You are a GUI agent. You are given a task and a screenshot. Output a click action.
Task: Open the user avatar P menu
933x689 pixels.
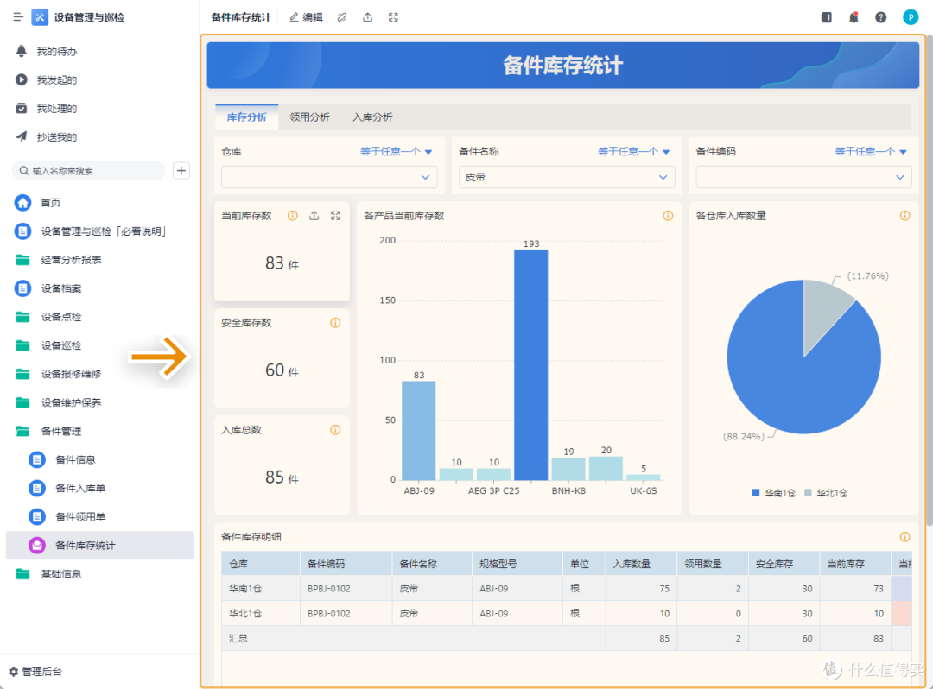pos(911,17)
